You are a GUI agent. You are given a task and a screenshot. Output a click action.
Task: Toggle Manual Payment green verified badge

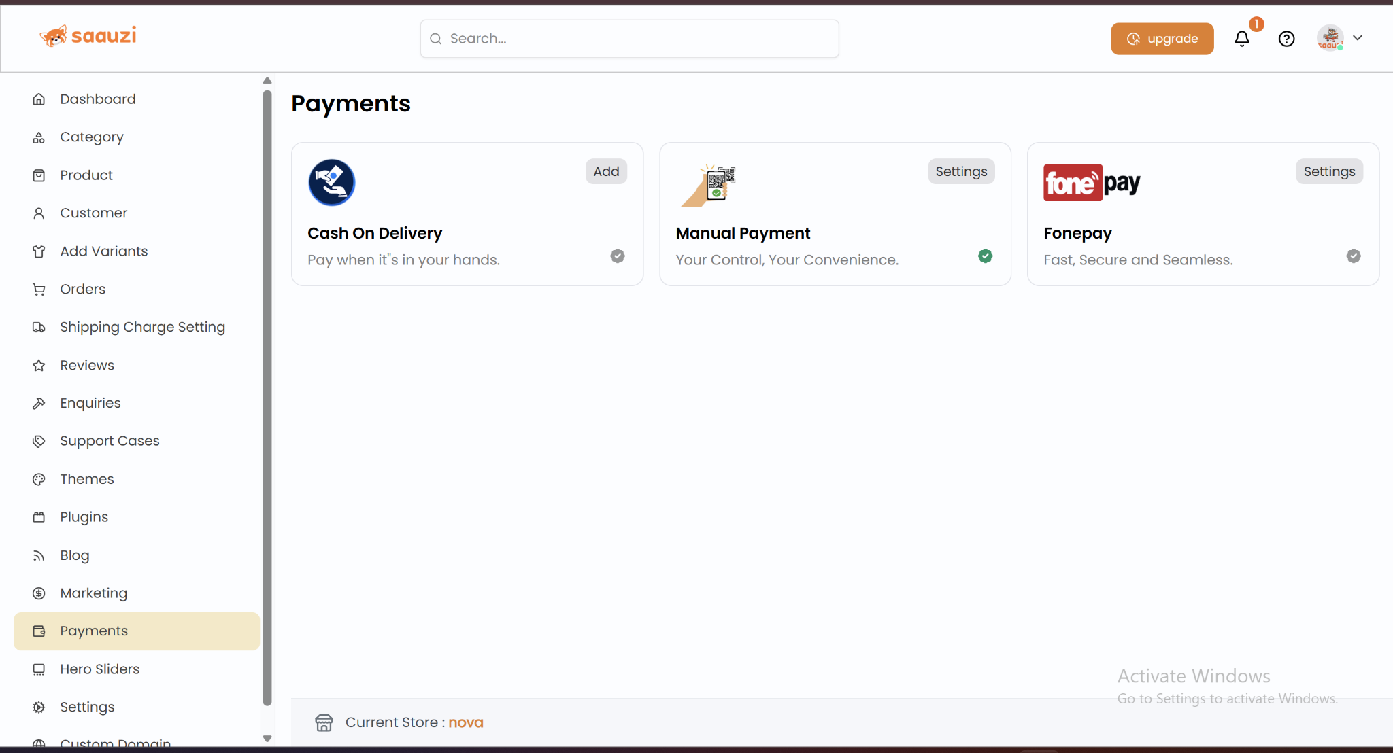click(x=985, y=256)
